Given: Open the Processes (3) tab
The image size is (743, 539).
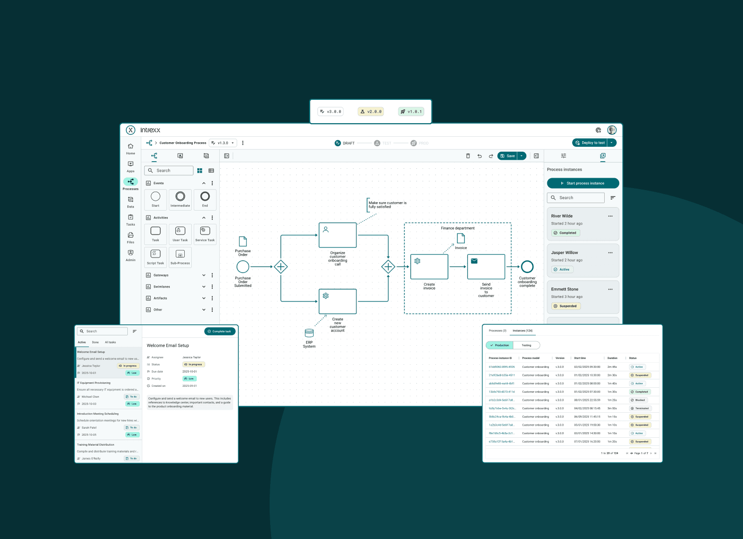Looking at the screenshot, I should tap(497, 331).
